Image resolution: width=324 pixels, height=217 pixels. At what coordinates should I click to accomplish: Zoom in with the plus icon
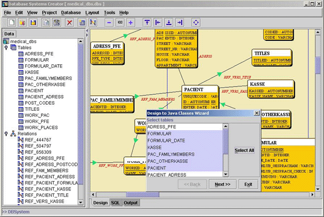tap(131, 22)
